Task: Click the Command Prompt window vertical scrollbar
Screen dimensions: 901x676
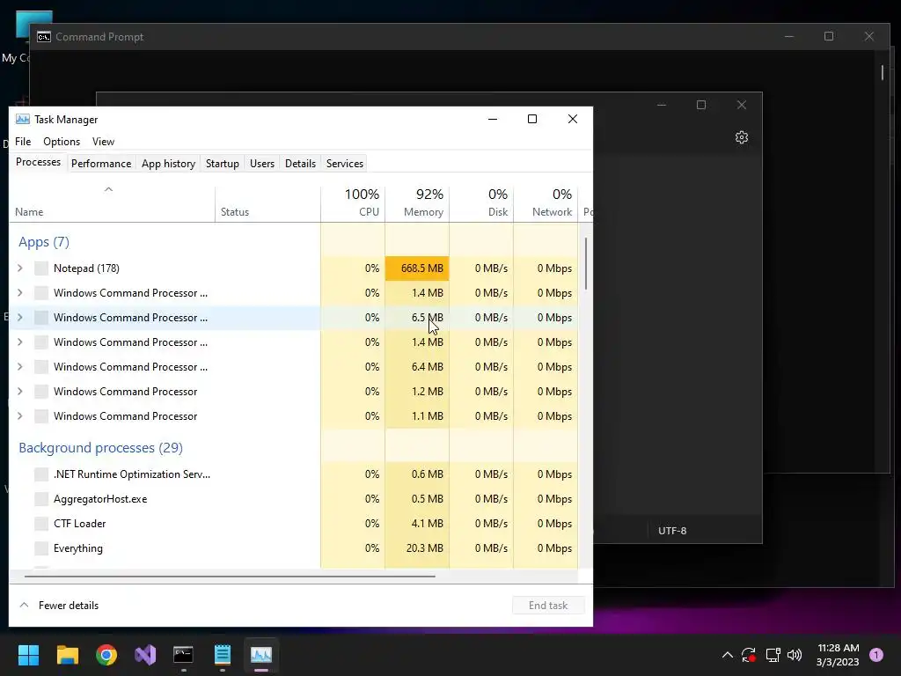Action: (883, 72)
